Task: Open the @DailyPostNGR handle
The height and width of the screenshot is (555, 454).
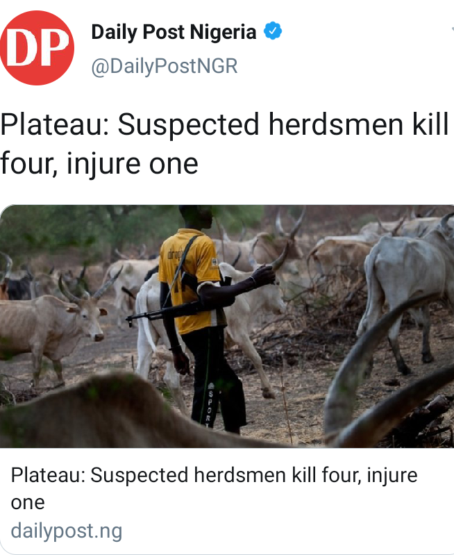Action: [165, 67]
